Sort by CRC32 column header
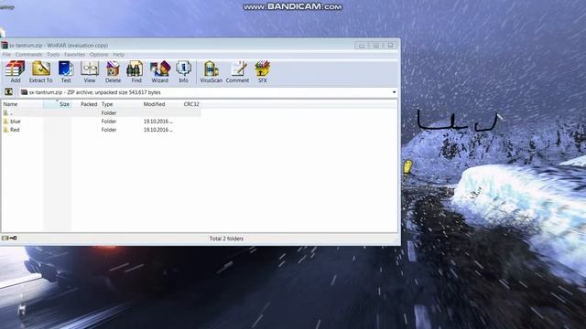Screen dimensions: 586x329 (191, 104)
